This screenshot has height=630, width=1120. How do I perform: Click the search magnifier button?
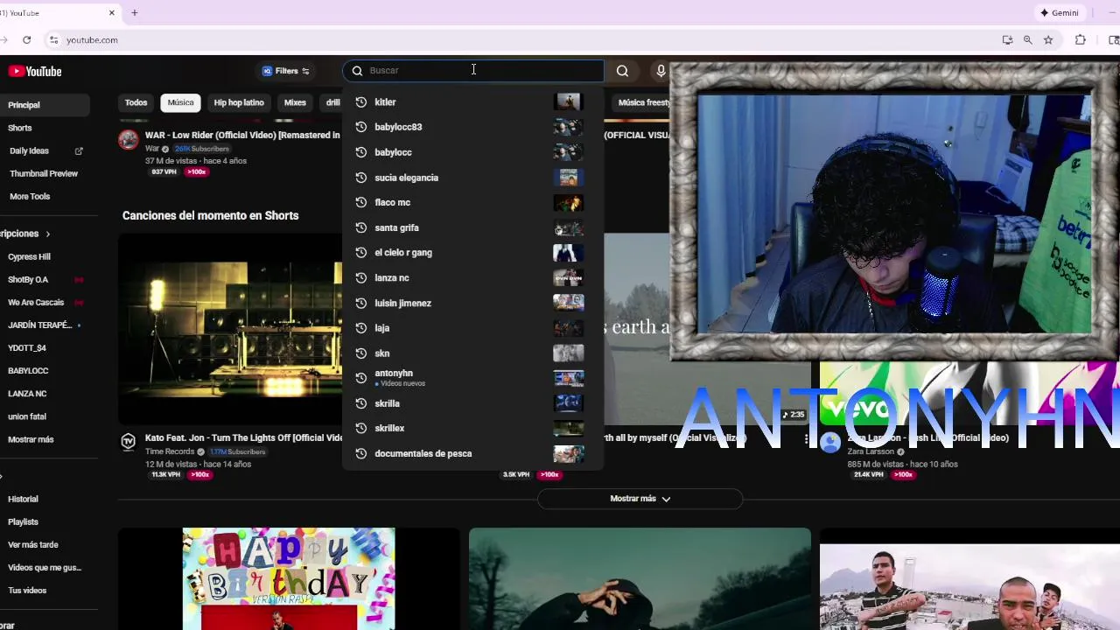tap(622, 71)
